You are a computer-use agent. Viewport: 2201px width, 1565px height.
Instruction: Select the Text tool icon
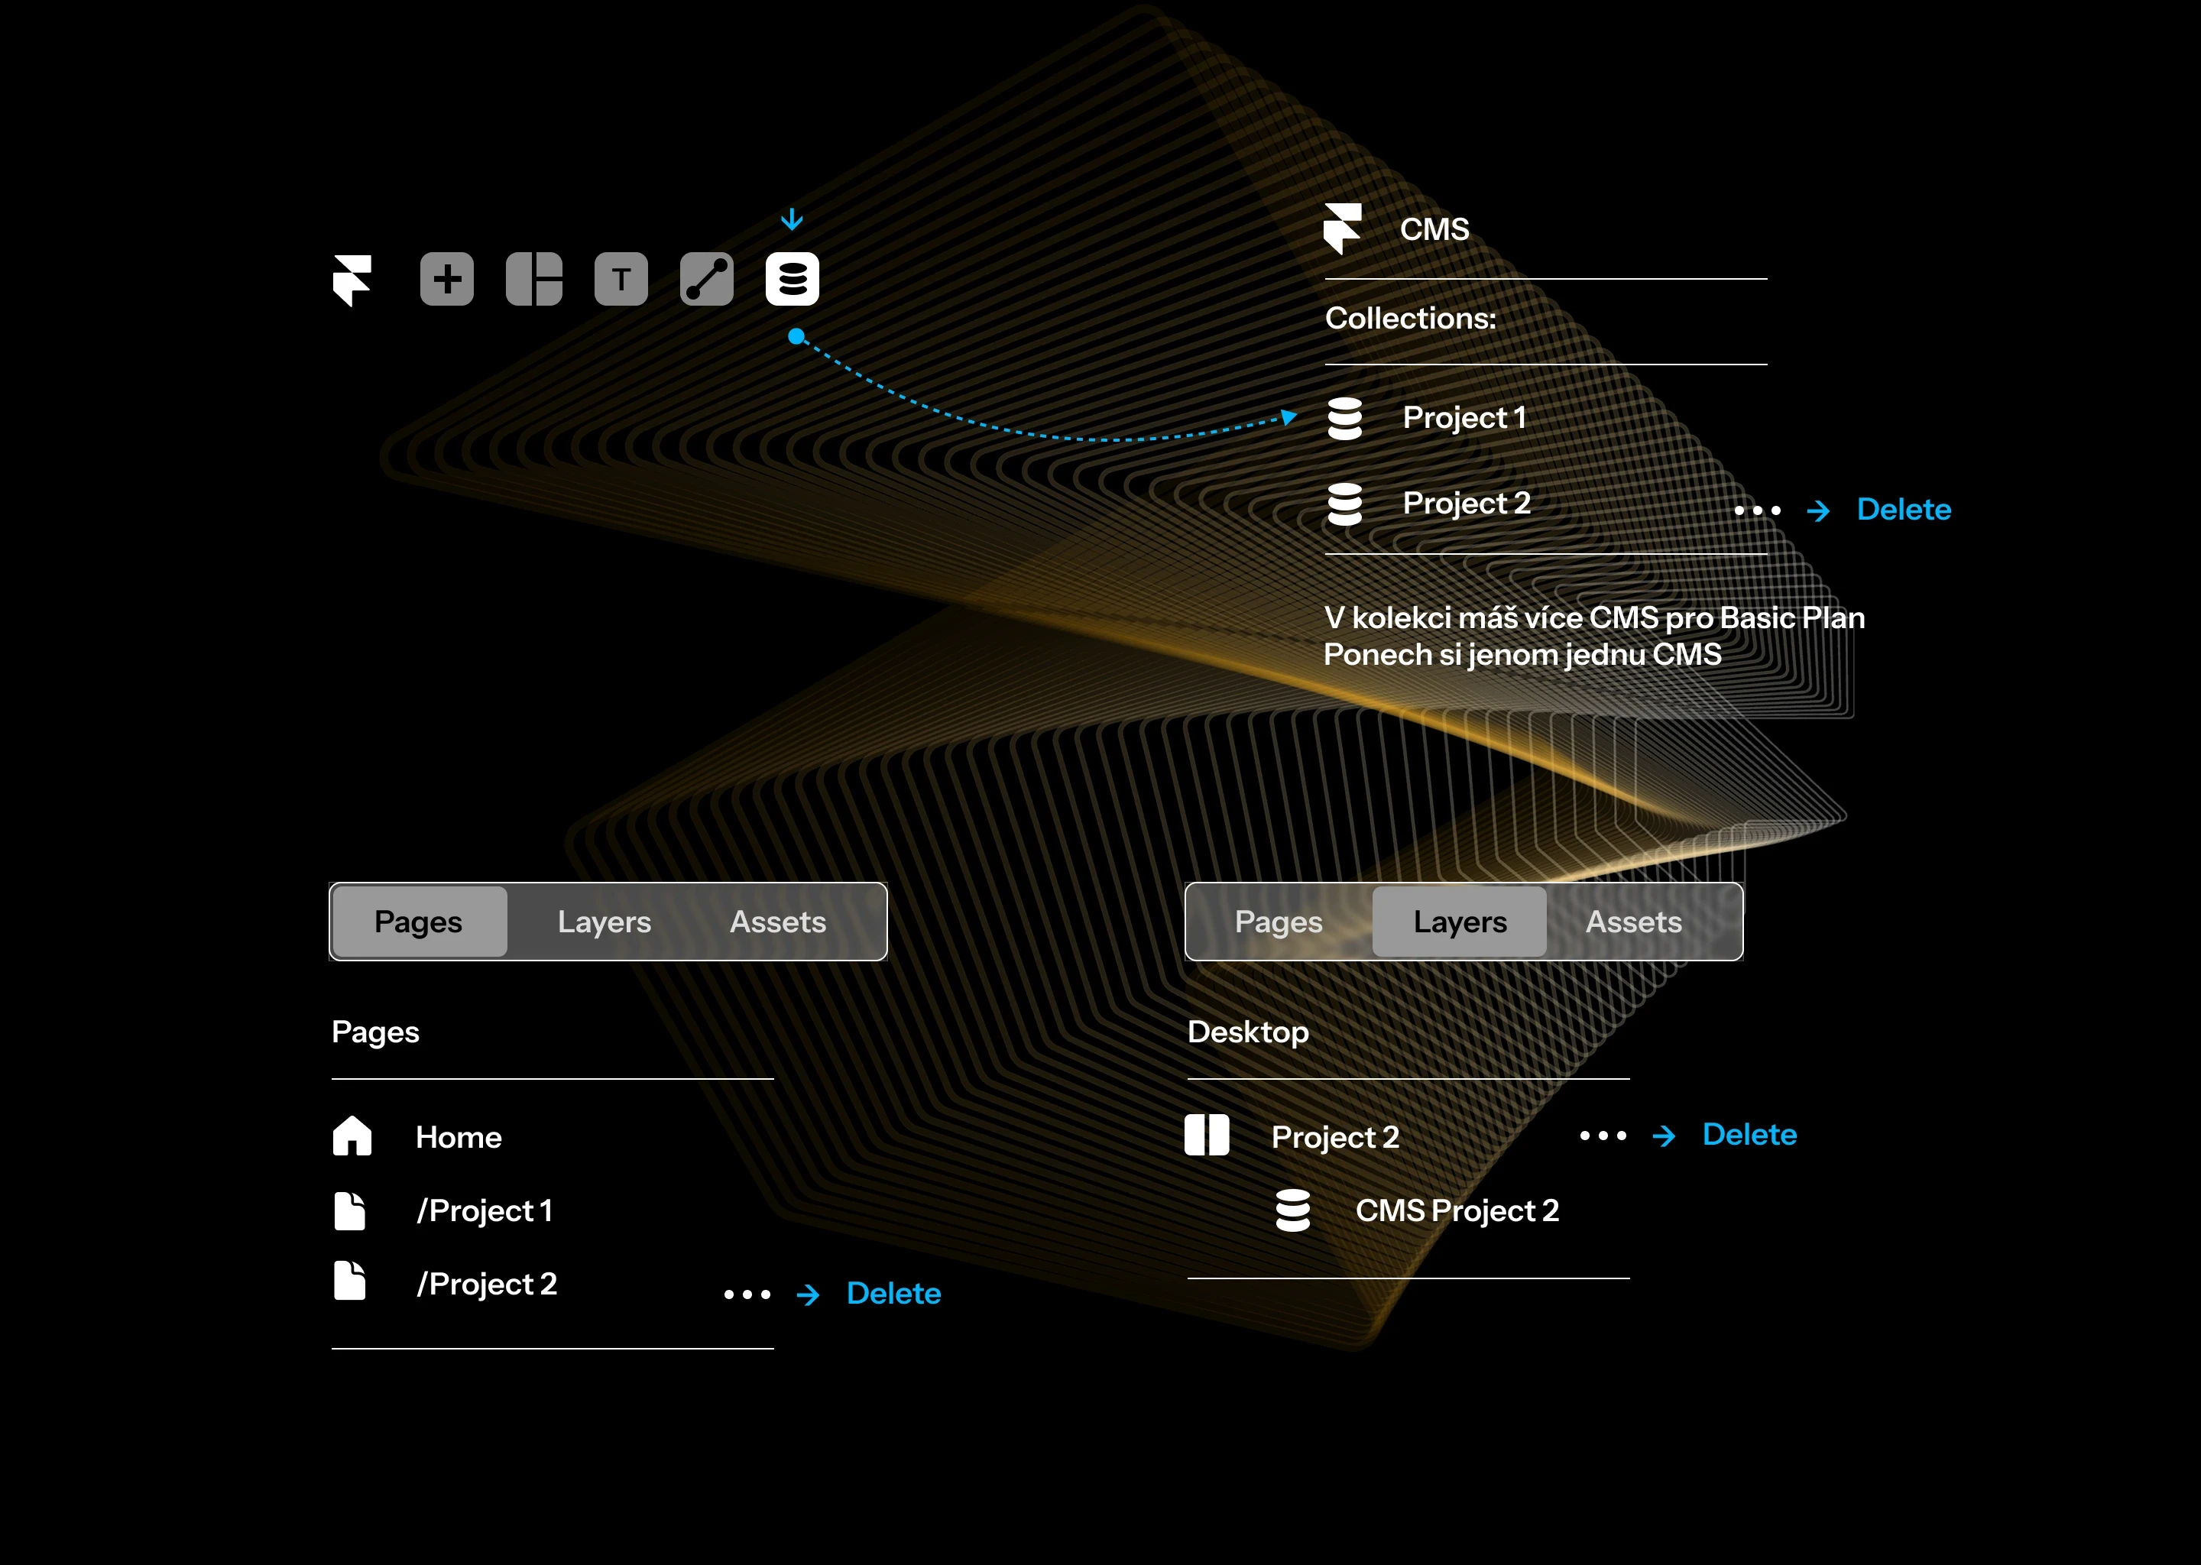coord(621,280)
